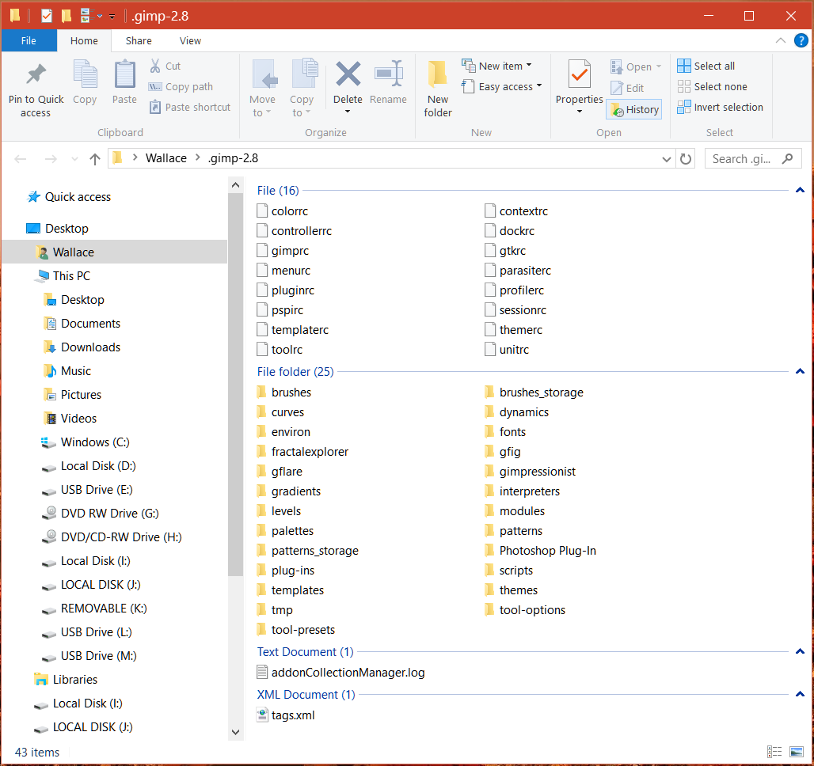This screenshot has width=814, height=766.
Task: Click Properties icon in quick access toolbar
Action: (46, 16)
